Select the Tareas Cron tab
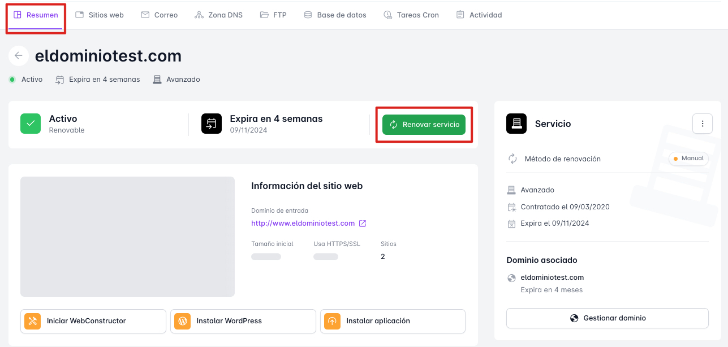 [411, 15]
